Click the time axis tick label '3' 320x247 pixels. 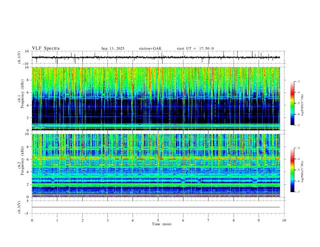[x=107, y=220]
